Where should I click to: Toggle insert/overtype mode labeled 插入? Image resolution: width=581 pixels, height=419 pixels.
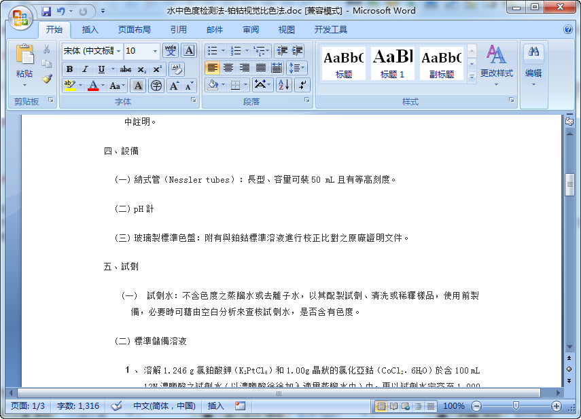pyautogui.click(x=215, y=406)
